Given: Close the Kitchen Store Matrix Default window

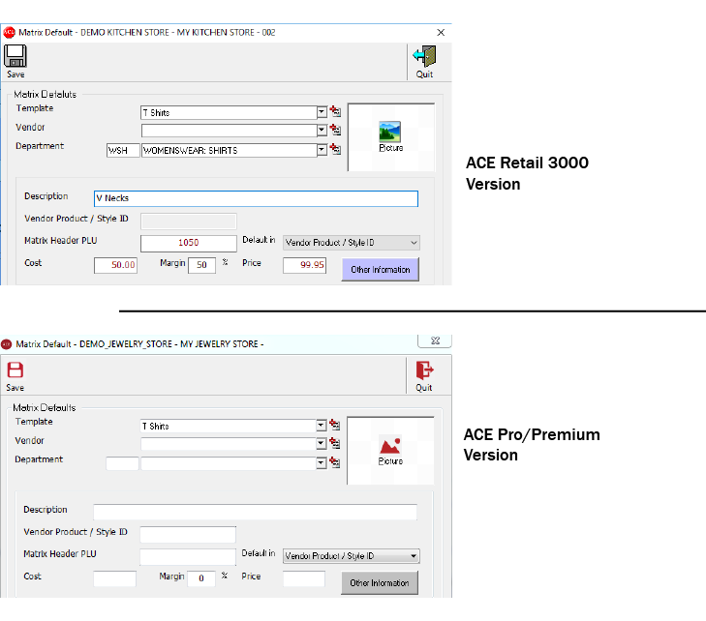Looking at the screenshot, I should tap(441, 32).
